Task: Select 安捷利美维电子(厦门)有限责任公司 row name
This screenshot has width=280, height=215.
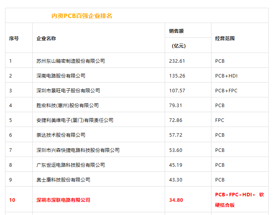Action: (75, 120)
